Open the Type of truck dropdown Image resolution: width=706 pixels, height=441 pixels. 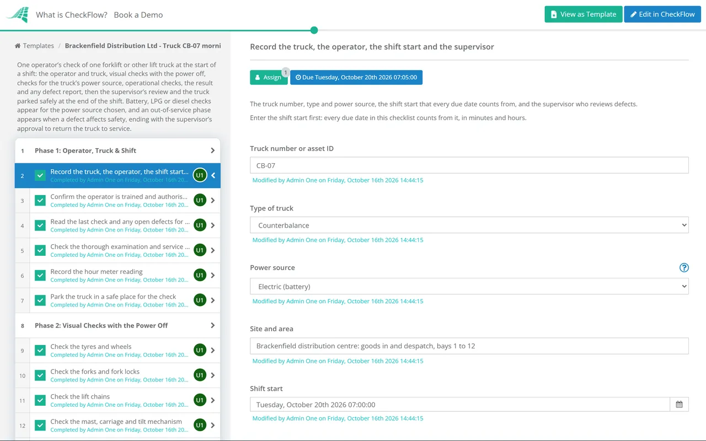point(469,225)
